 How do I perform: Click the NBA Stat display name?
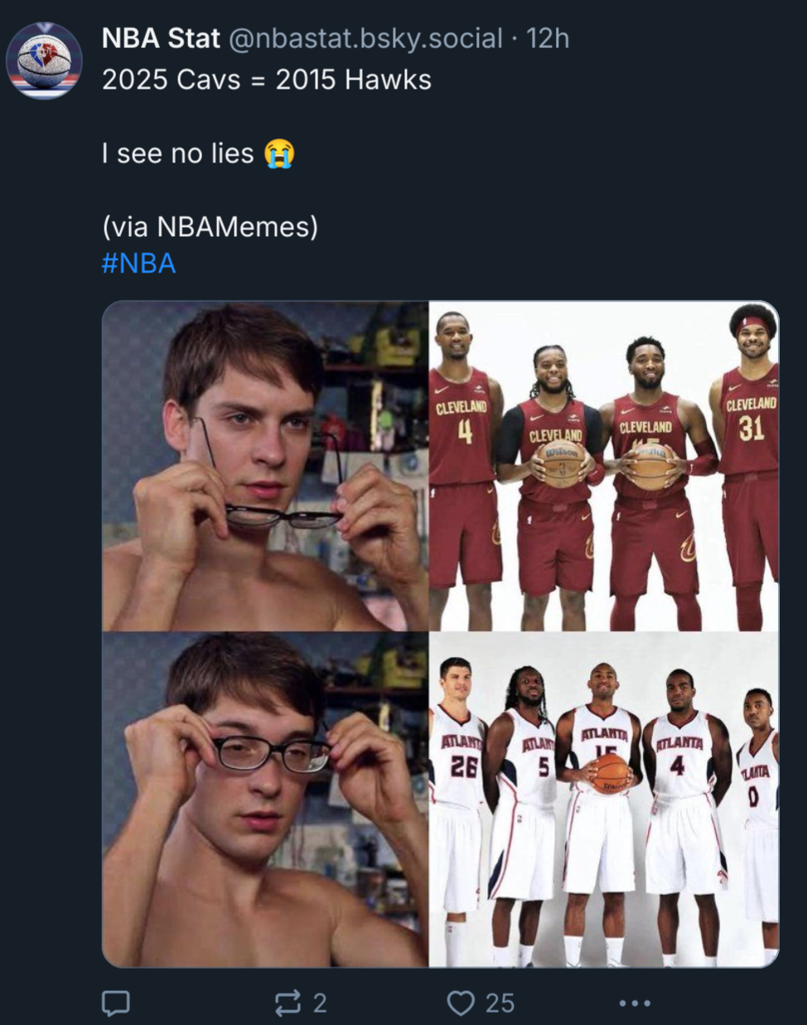[x=161, y=38]
